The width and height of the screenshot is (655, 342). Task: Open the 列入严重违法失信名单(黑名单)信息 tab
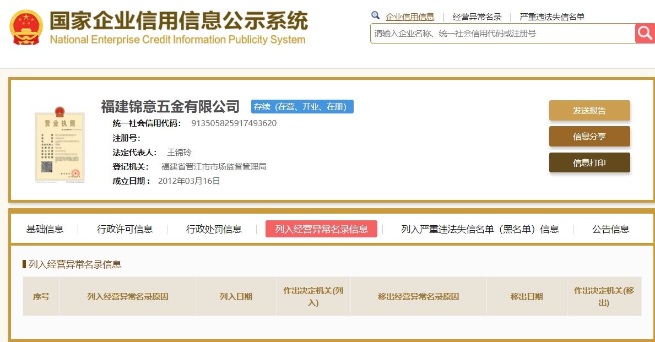[480, 229]
